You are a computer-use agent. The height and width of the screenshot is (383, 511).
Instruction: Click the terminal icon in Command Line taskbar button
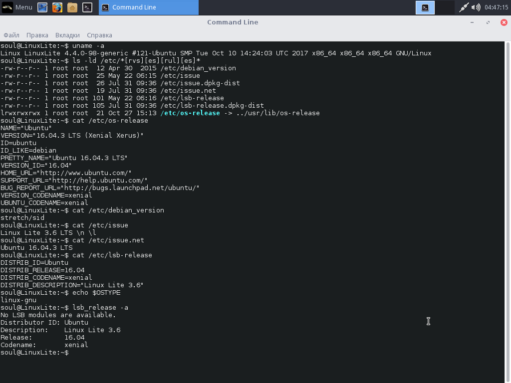coord(105,7)
